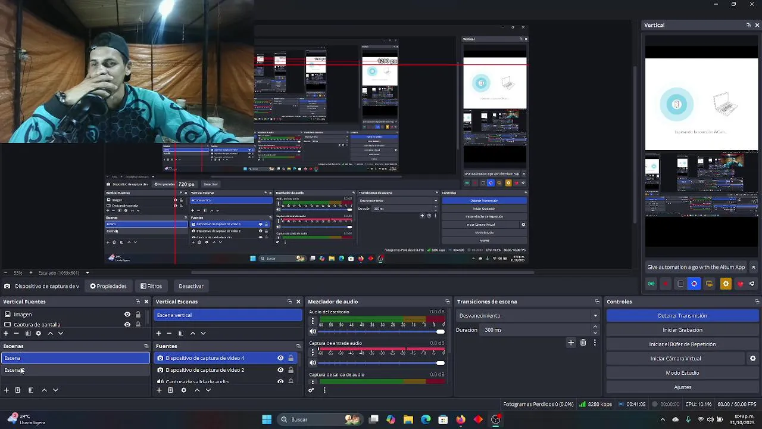Viewport: 762px width, 429px height.
Task: Open Aitum Vertical yellow settings gear
Action: coord(725,284)
